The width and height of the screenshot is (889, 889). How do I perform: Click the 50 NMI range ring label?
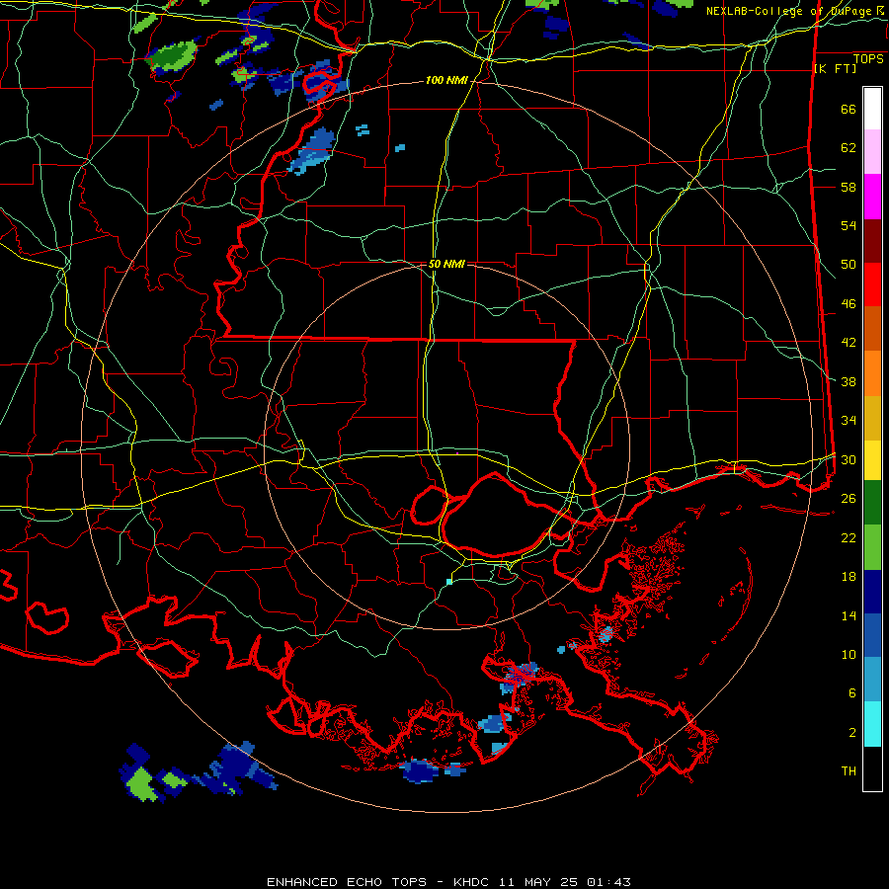click(446, 264)
